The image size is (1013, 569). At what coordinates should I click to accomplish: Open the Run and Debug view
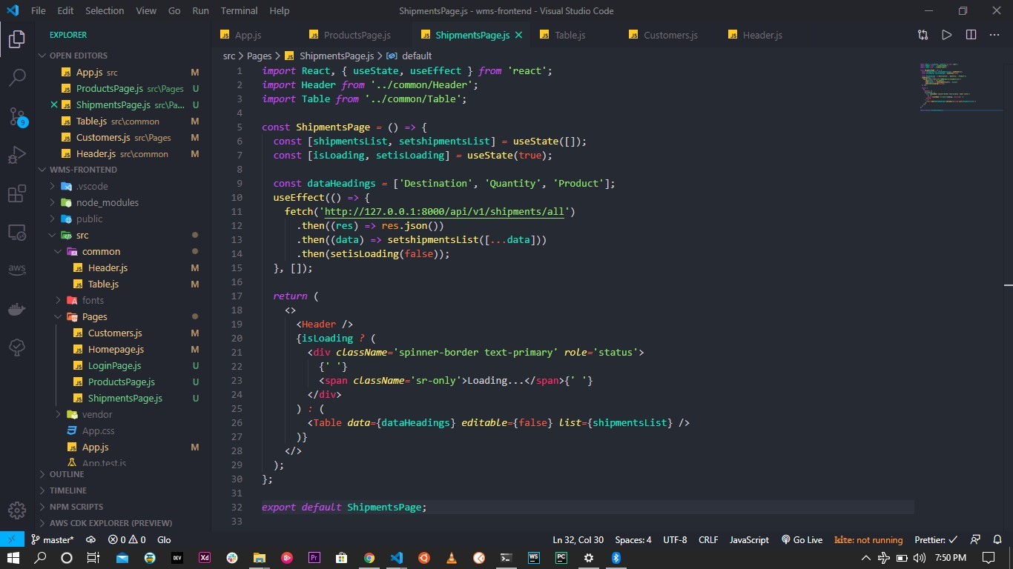pyautogui.click(x=16, y=153)
